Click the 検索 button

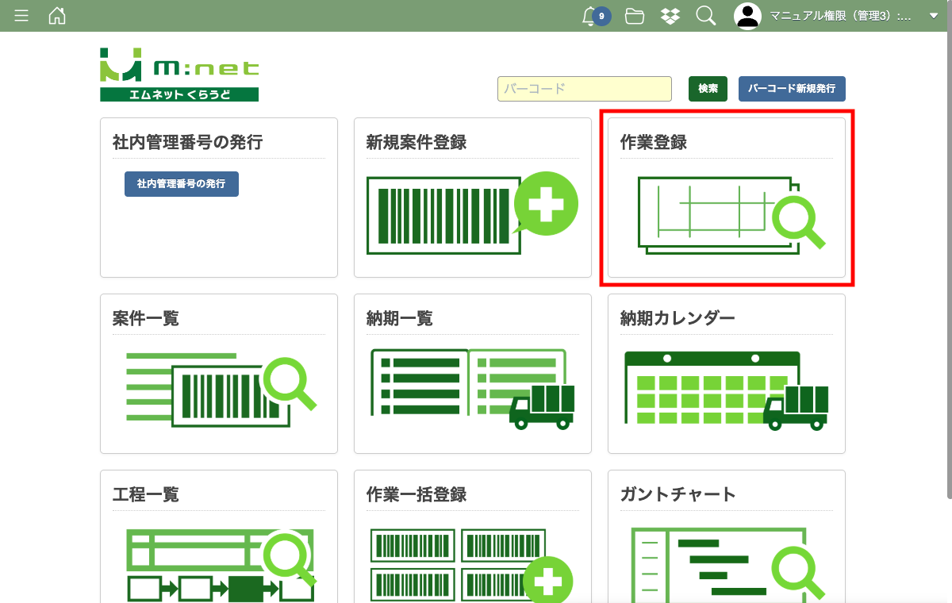coord(708,89)
